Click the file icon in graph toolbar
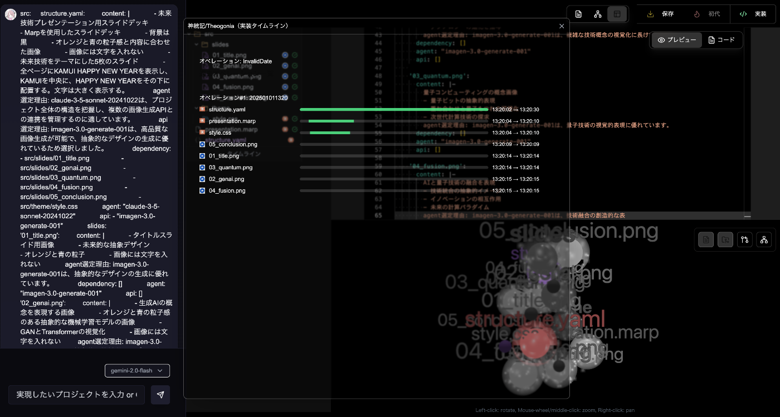This screenshot has height=417, width=780. point(706,239)
